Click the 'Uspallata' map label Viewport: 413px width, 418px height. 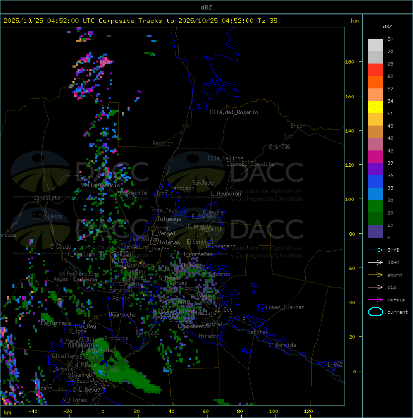(47, 198)
